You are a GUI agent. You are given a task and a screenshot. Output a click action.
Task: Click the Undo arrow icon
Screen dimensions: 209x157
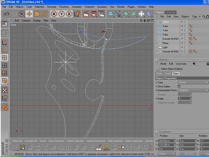click(x=6, y=14)
